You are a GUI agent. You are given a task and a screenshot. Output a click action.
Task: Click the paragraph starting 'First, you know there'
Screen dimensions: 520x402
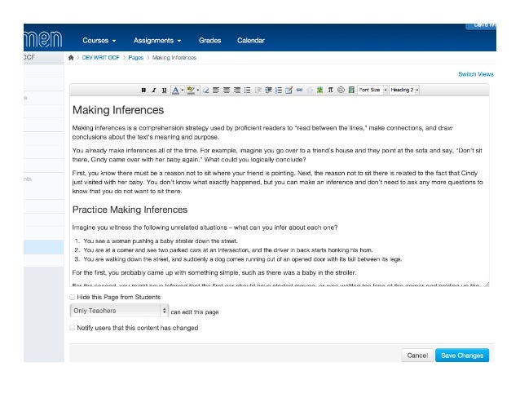277,182
